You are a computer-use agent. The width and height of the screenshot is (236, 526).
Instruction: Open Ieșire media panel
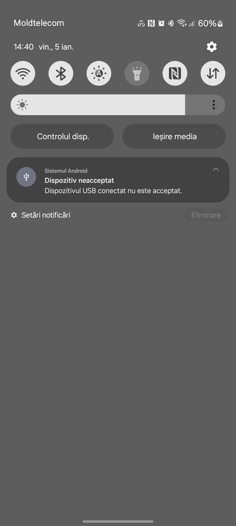174,137
